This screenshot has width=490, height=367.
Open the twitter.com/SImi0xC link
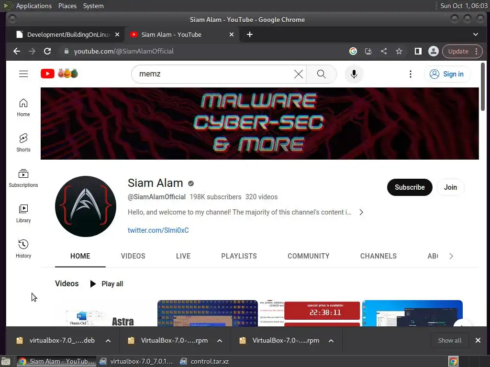coord(158,230)
